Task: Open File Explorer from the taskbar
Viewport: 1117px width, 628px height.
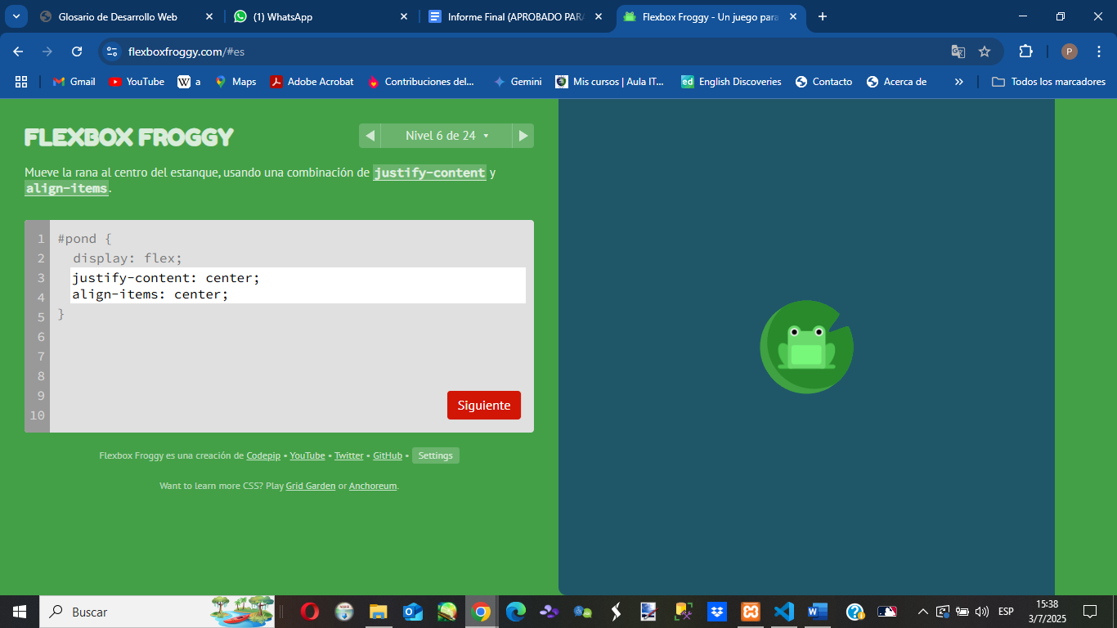Action: coord(378,612)
